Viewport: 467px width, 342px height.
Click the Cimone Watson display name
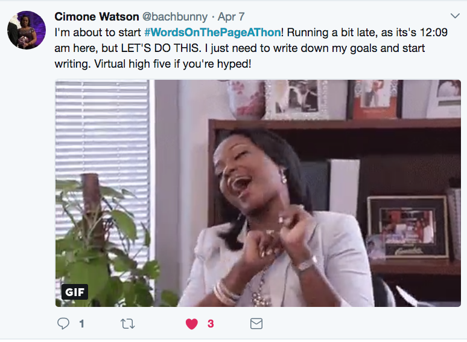point(97,16)
